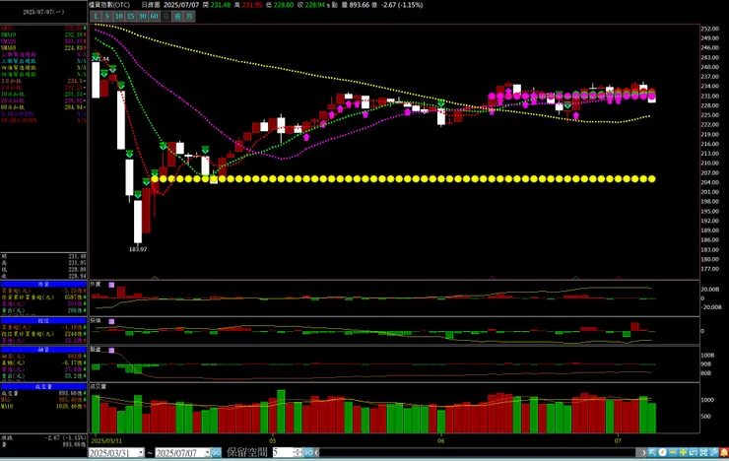
Task: Open purple settings square in 外資 sub-chart
Action: (x=111, y=285)
